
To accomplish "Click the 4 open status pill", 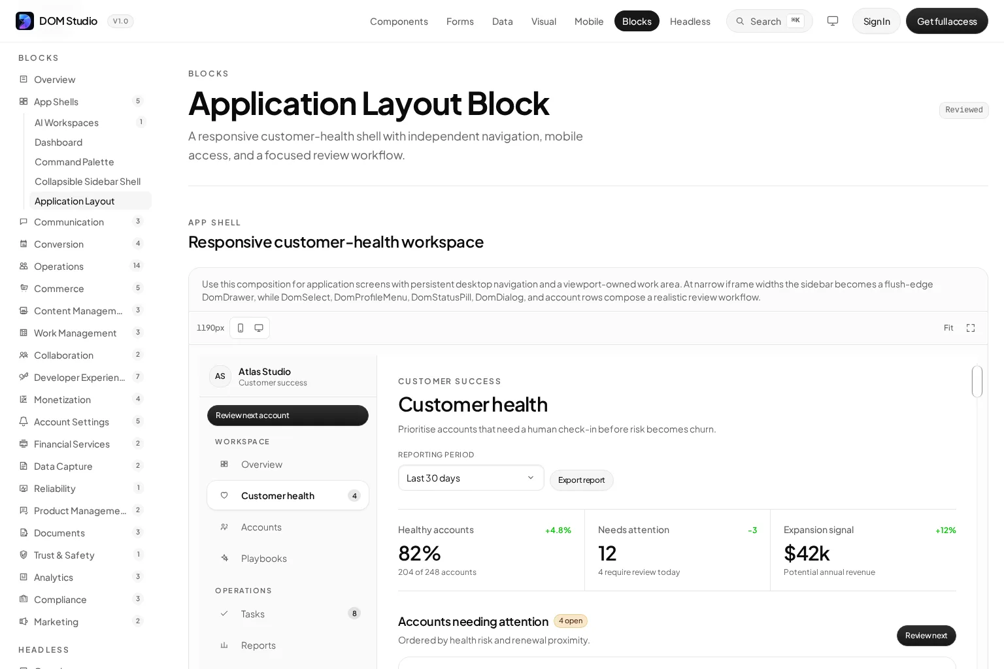I will [571, 621].
